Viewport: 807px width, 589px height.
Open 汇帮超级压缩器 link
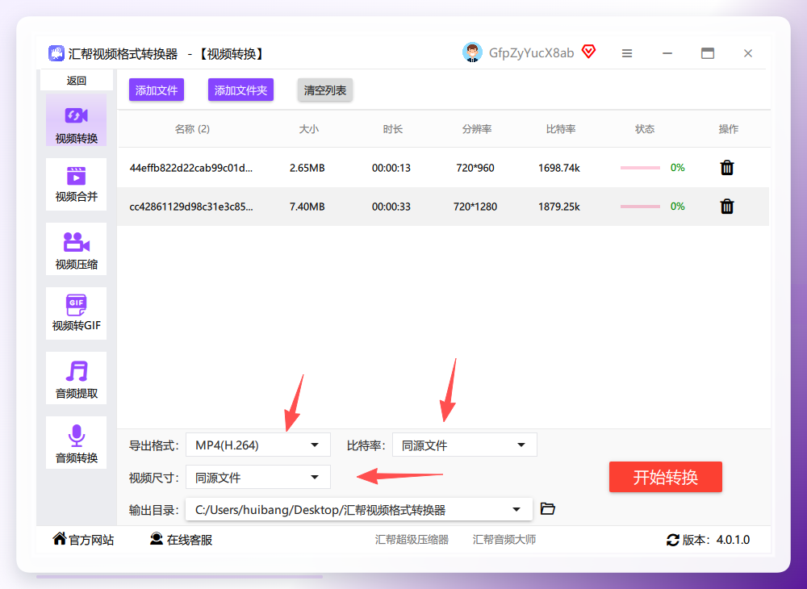412,540
